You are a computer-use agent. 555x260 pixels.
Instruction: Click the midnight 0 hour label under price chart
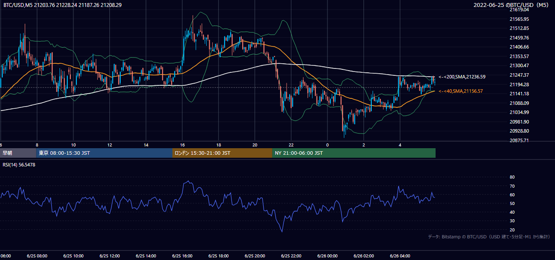(327, 145)
